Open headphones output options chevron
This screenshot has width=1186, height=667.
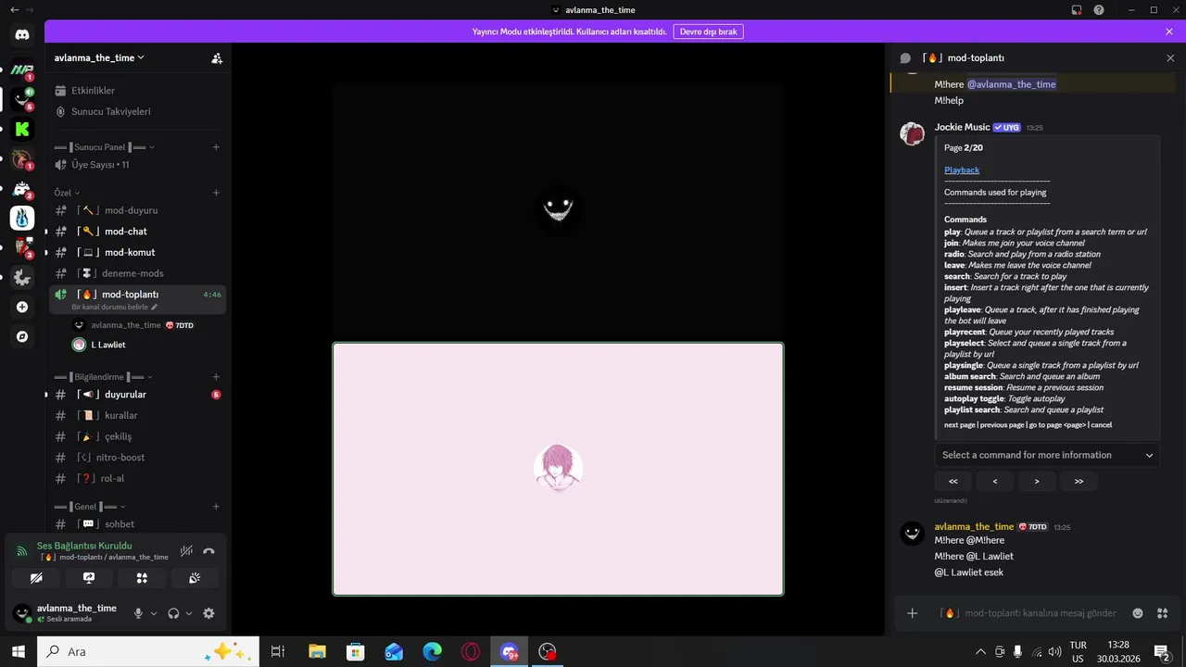click(x=189, y=613)
